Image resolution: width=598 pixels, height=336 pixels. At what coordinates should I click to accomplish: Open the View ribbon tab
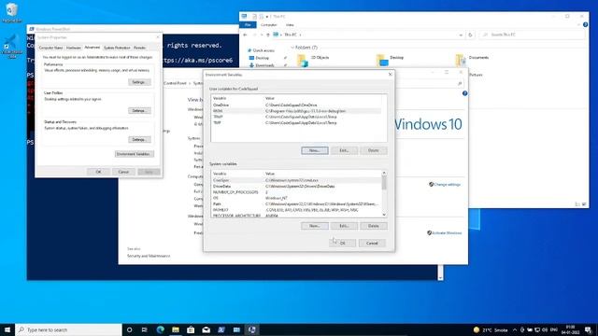pos(290,25)
